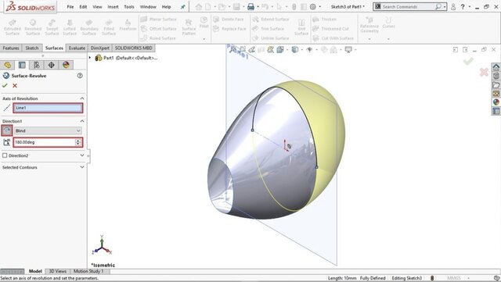Click the Planar Surface button
Viewport: 501px width, 282px height.
click(159, 20)
